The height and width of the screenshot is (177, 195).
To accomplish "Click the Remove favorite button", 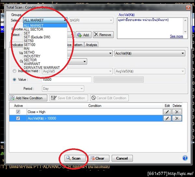I will (x=103, y=35).
